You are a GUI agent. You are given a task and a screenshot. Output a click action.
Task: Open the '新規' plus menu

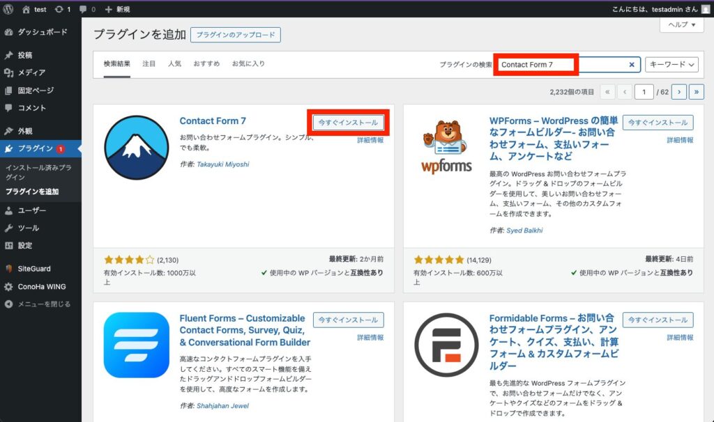117,9
